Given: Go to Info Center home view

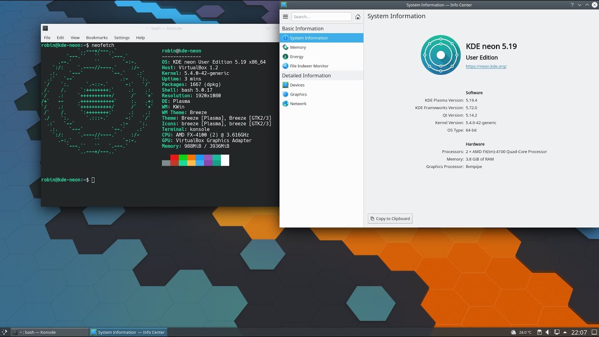Looking at the screenshot, I should 358,17.
